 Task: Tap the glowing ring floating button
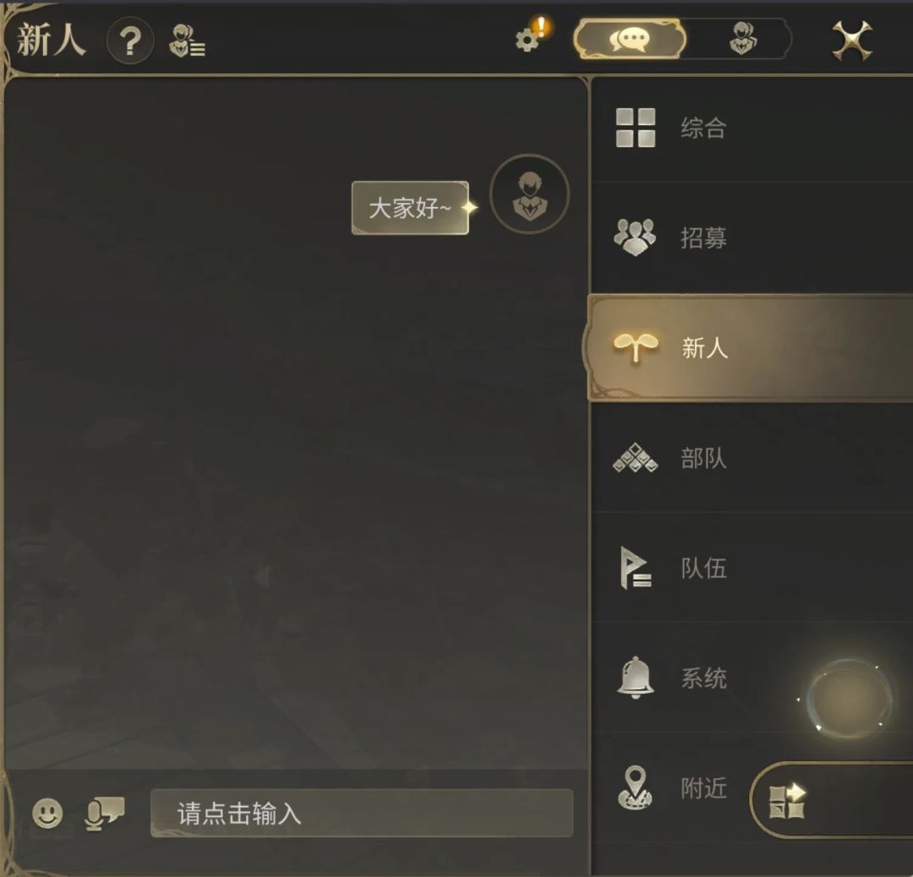point(847,698)
